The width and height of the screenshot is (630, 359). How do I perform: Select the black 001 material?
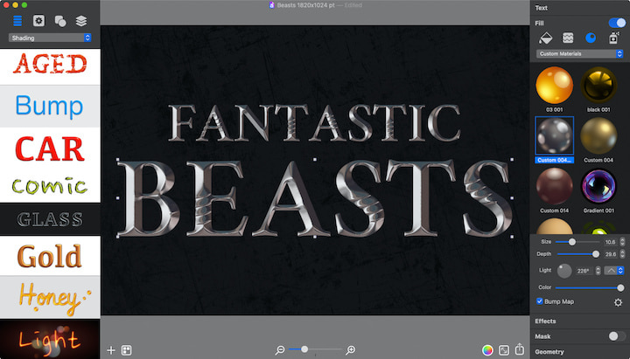click(598, 85)
